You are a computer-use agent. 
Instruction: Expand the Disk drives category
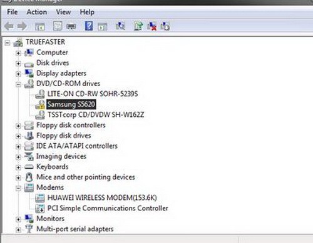18,64
